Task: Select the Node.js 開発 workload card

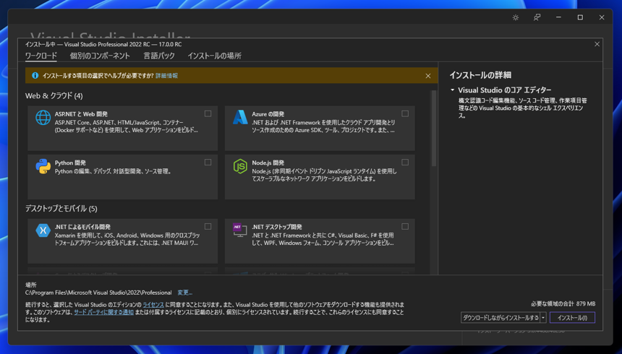Action: click(320, 177)
